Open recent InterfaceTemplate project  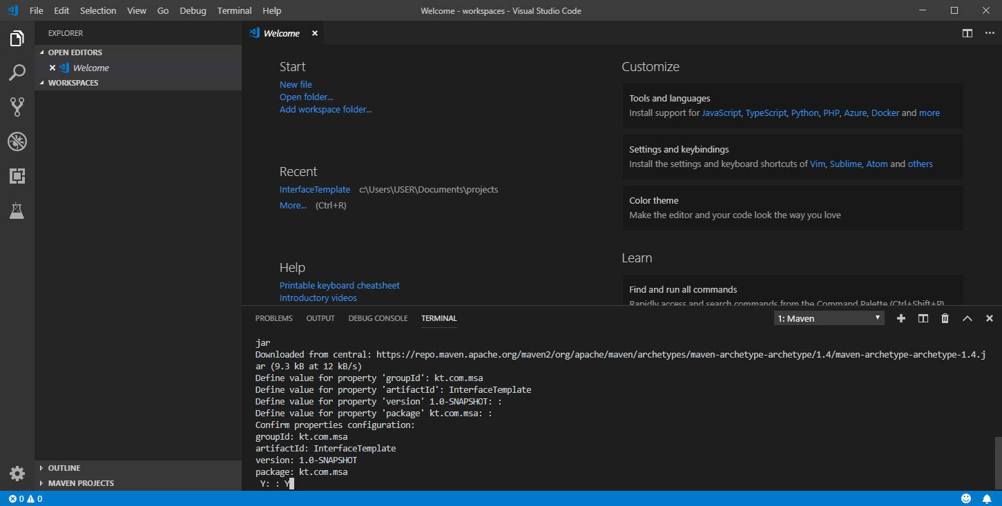click(315, 189)
